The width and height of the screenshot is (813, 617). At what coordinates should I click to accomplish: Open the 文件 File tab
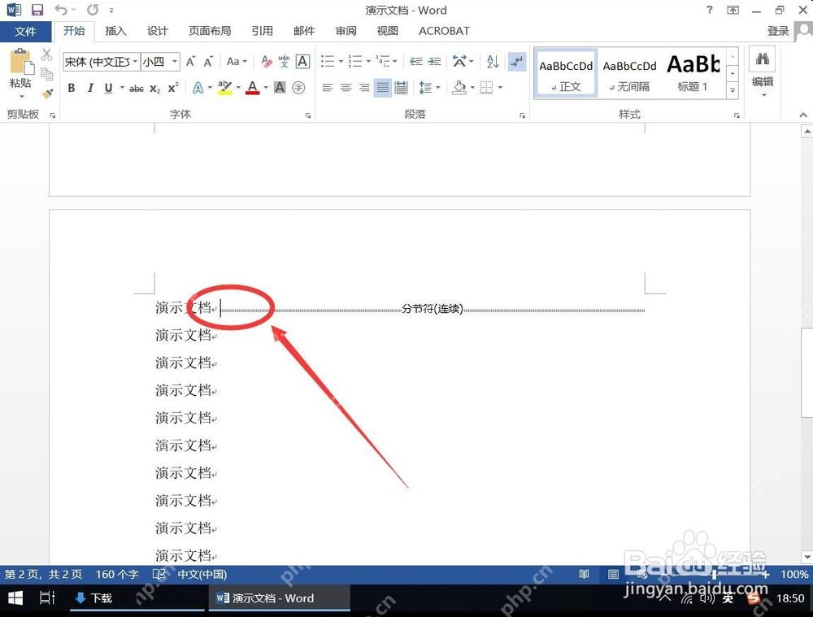pyautogui.click(x=25, y=31)
